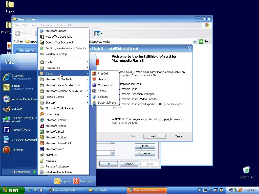
Task: Start Minesweeper from Games list
Action: coord(104,85)
